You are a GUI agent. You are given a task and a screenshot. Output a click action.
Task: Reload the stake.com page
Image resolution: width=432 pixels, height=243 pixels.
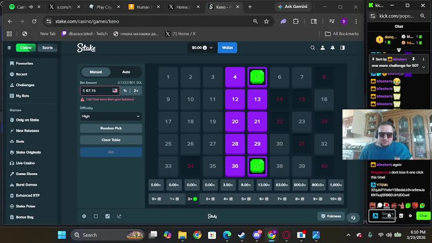[34, 21]
